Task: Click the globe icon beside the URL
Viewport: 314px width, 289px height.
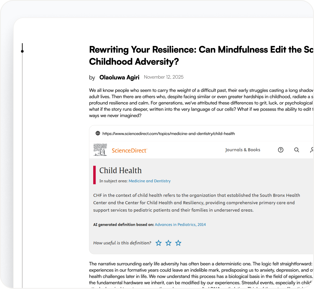Action: [x=98, y=133]
